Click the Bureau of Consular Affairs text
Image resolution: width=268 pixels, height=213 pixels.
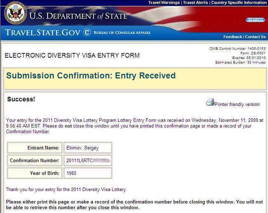click(x=122, y=33)
